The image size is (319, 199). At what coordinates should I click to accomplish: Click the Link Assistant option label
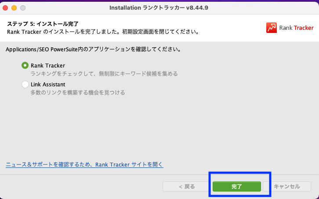tap(48, 85)
